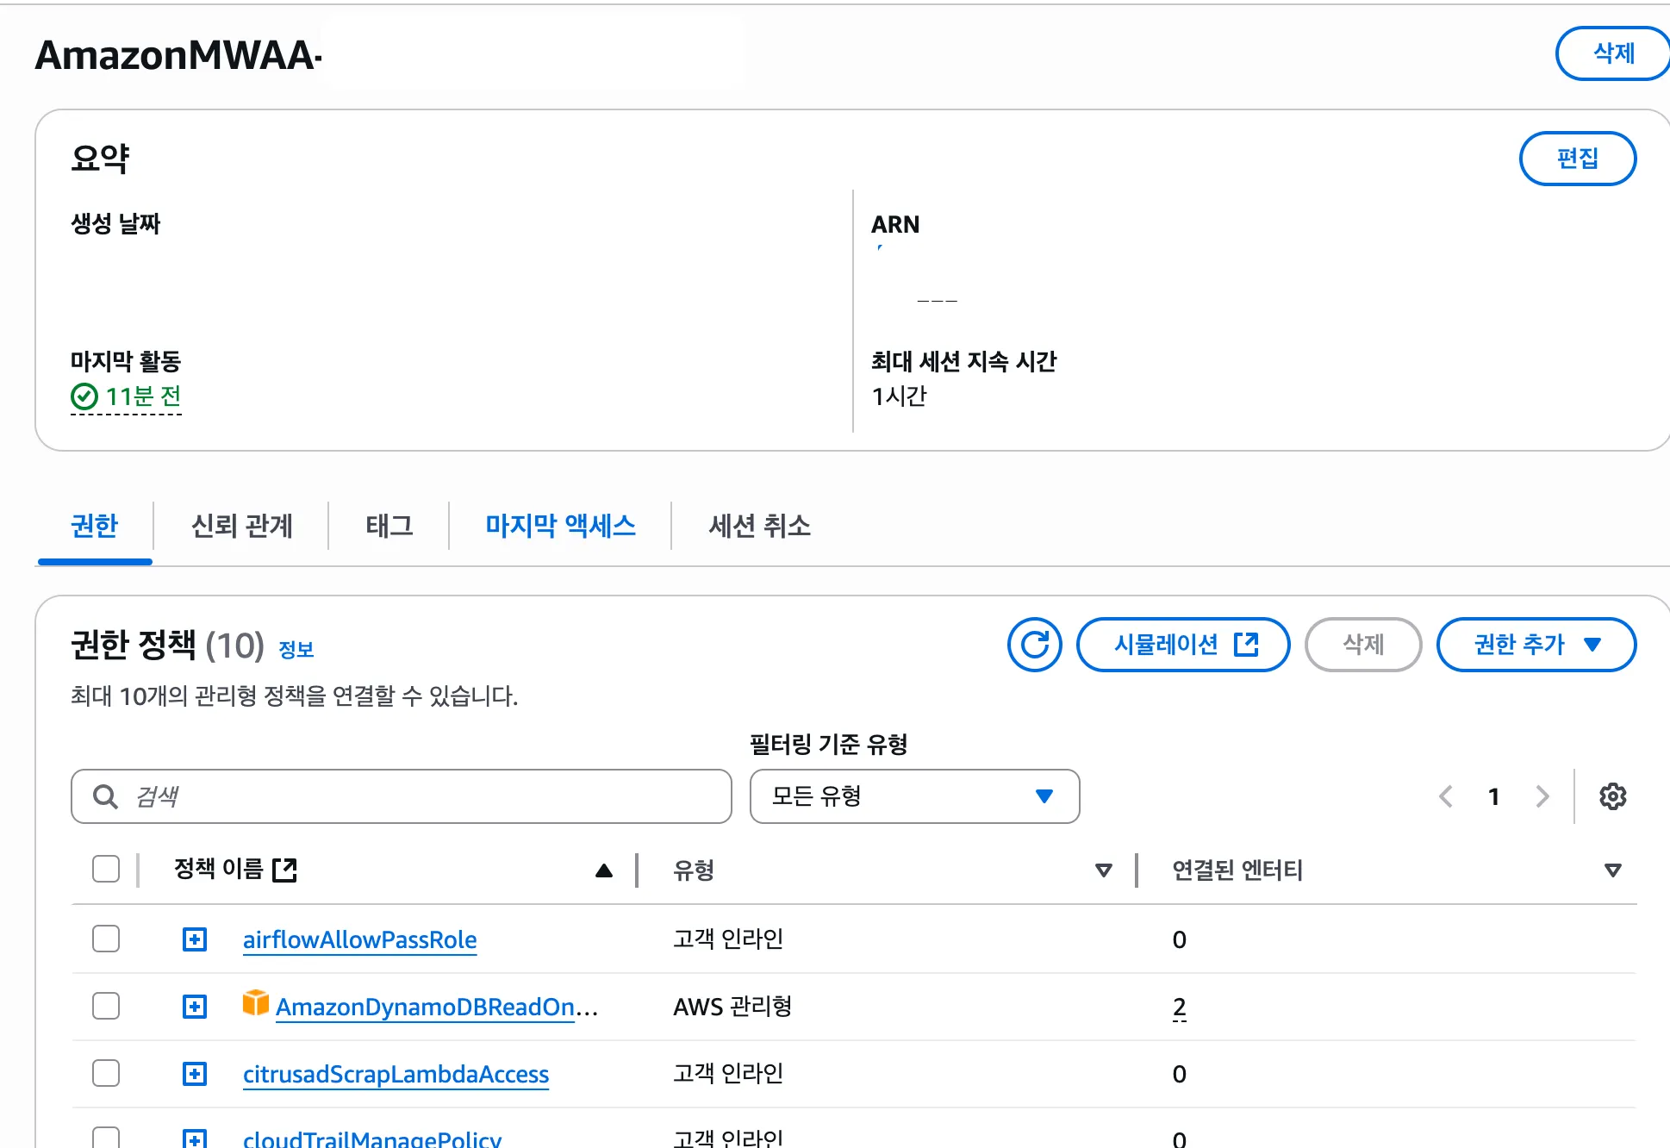This screenshot has height=1148, width=1670.
Task: Expand citrusadScrapLambdaAccess policy plus icon
Action: (195, 1074)
